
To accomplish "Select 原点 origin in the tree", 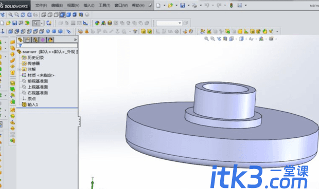I will click(29, 99).
